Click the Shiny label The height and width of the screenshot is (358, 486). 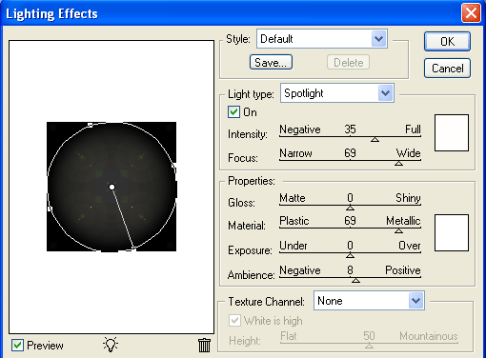click(408, 198)
